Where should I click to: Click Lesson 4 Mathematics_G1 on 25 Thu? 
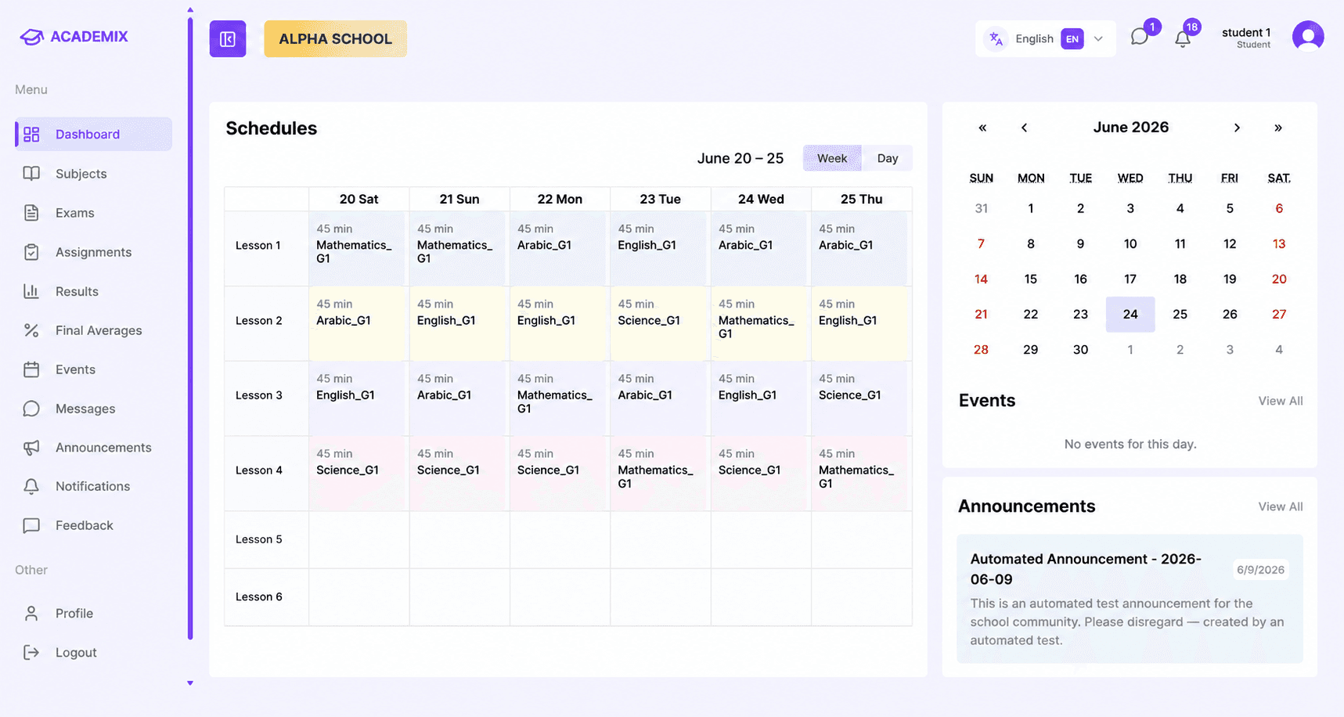861,474
